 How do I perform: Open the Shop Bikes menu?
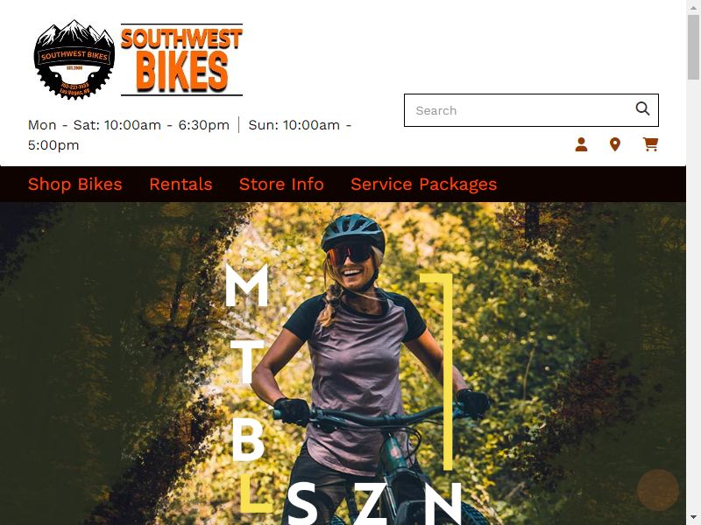(x=75, y=185)
